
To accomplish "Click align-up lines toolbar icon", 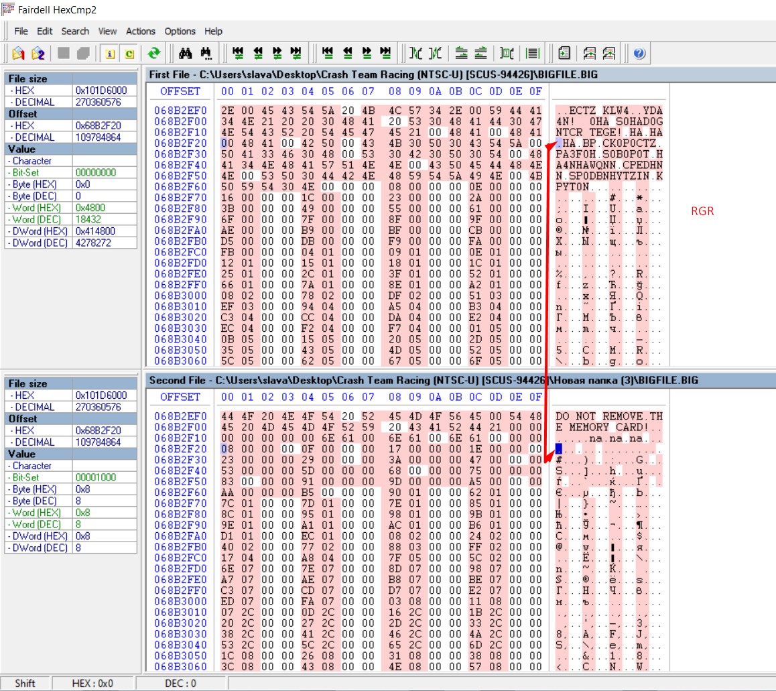I will click(x=461, y=53).
